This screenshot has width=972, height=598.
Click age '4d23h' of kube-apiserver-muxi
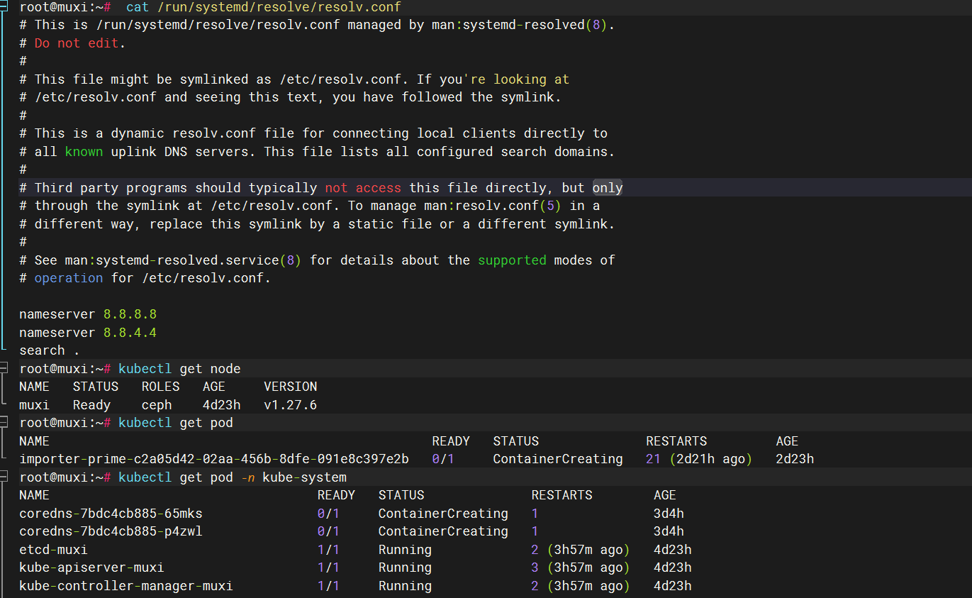click(672, 567)
